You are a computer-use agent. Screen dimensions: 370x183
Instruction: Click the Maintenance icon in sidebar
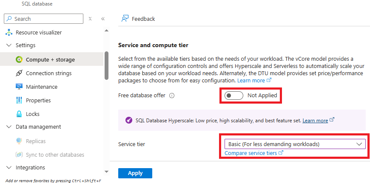19,87
